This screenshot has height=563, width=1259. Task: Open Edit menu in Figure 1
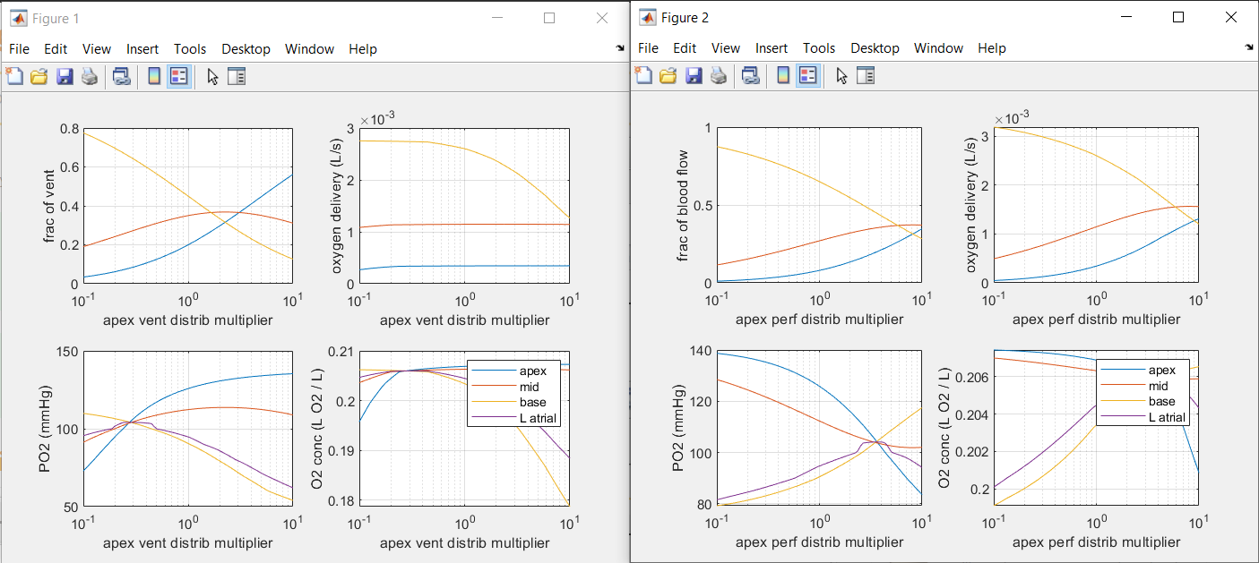point(56,49)
